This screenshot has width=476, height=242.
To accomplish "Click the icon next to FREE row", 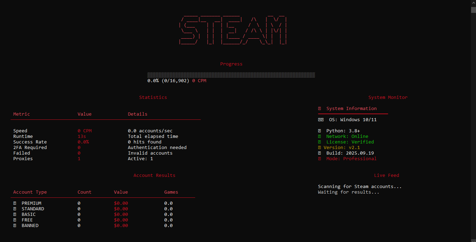I will coord(15,220).
